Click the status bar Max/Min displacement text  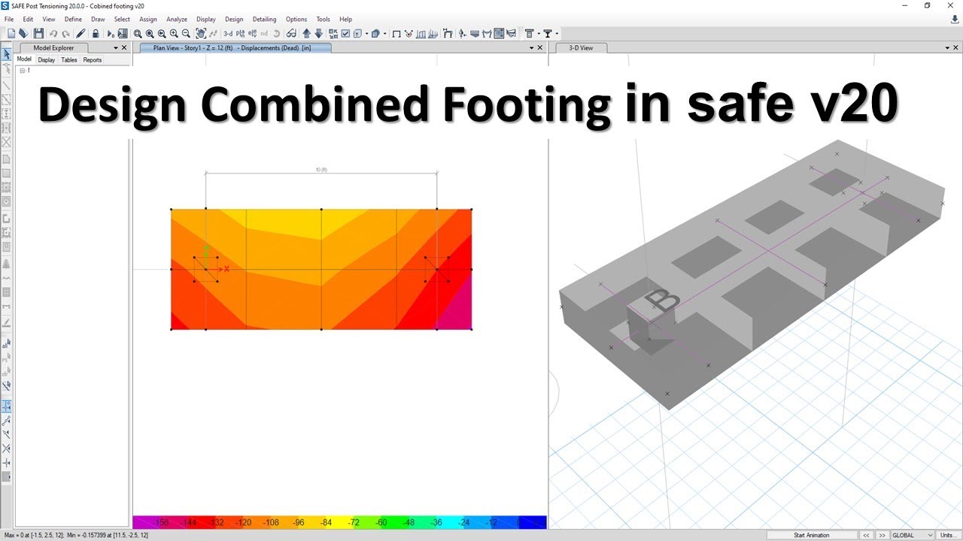(74, 535)
